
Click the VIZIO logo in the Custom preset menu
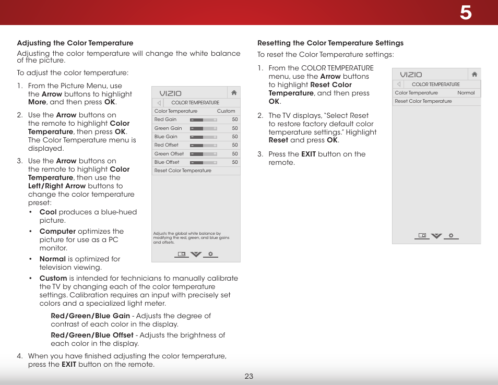[171, 93]
